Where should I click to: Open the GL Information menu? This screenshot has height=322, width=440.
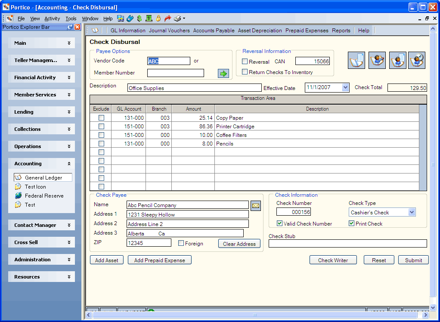click(x=128, y=31)
